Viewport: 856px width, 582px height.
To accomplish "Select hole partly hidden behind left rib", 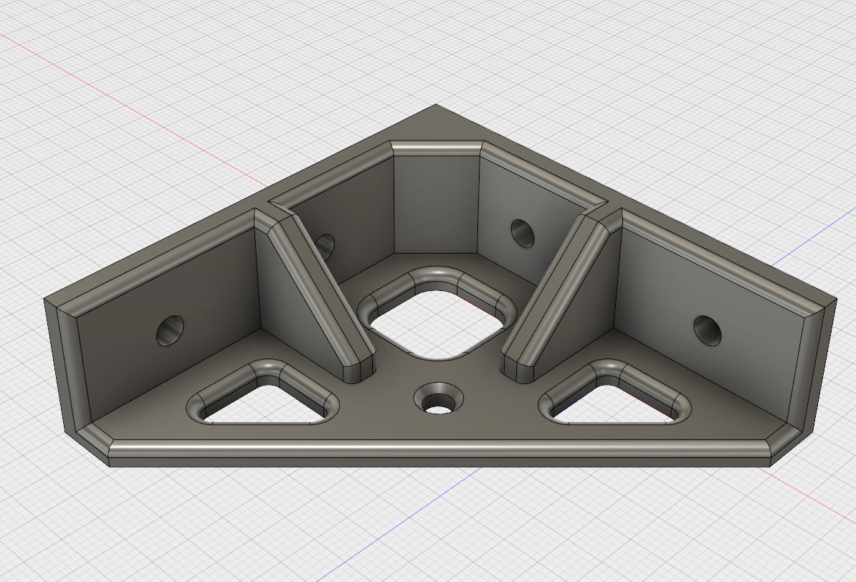I will point(326,247).
